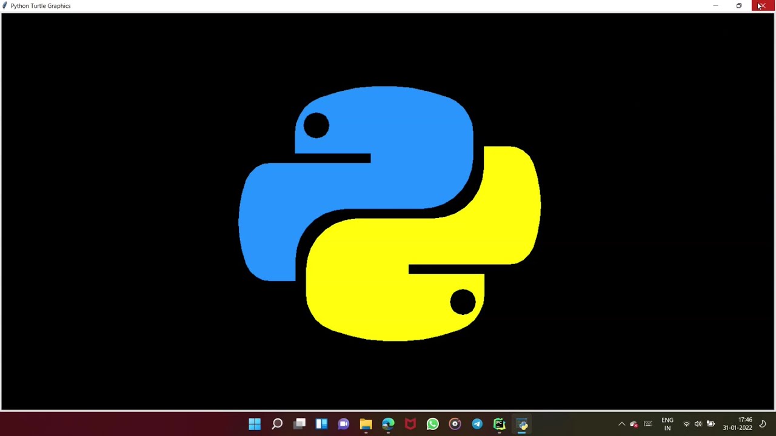Minimize the Python Turtle Graphics window
This screenshot has height=436, width=776.
tap(715, 5)
